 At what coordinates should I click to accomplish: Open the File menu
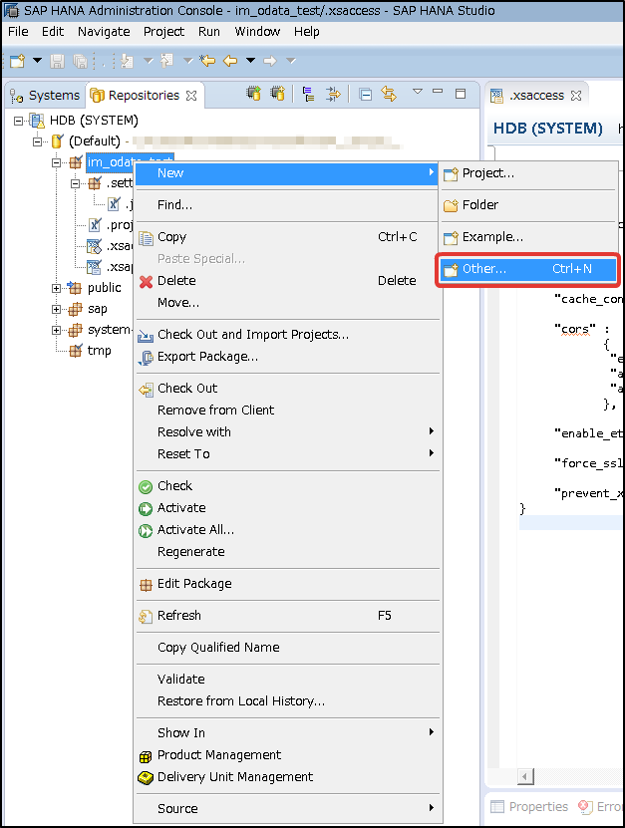(x=18, y=32)
